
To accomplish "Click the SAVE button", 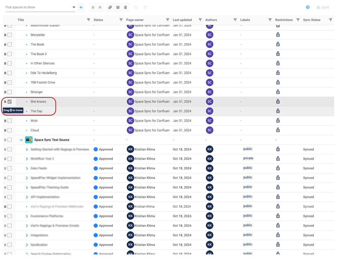I will pyautogui.click(x=323, y=7).
